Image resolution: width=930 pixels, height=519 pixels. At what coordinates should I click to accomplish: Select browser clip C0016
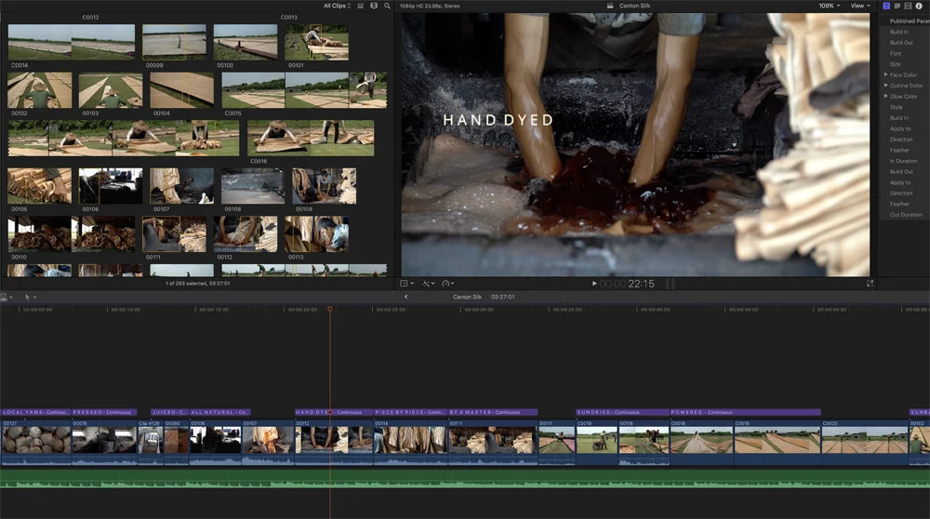click(311, 139)
